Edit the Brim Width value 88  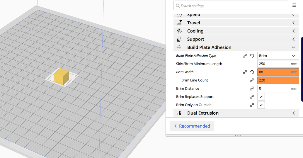278,72
